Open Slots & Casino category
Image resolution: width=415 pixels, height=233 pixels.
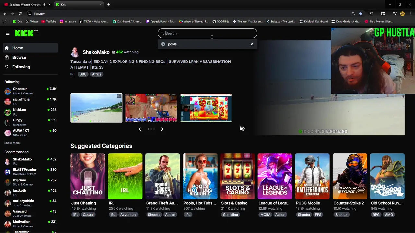237,176
